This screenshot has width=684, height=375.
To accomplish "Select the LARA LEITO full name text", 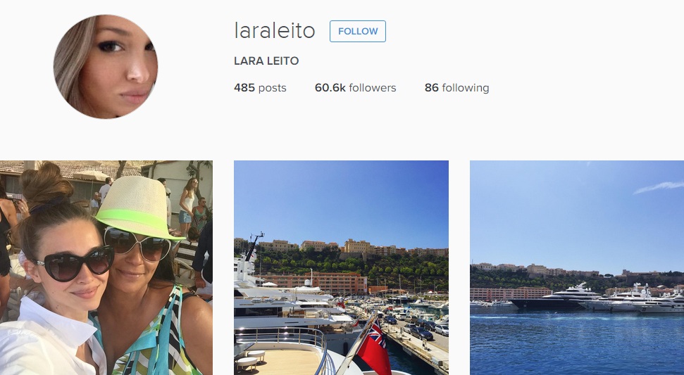I will click(x=266, y=61).
